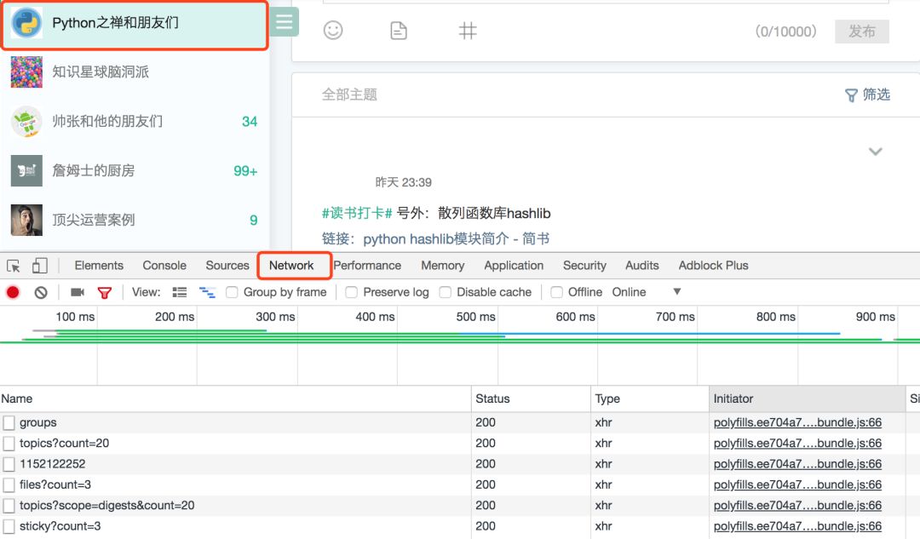Click the camera capture screenshots icon

tap(78, 292)
